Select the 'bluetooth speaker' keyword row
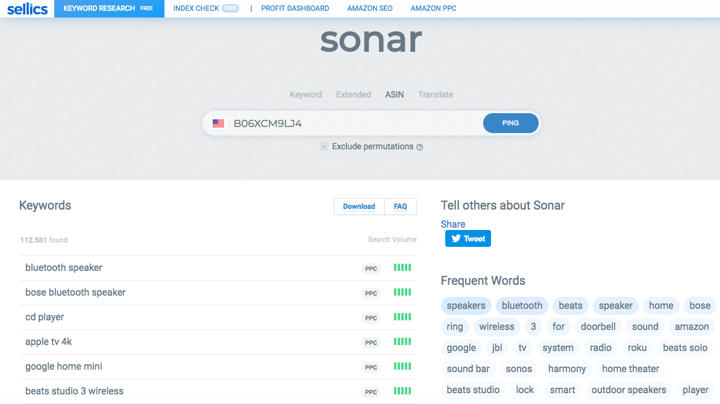The image size is (720, 404). pyautogui.click(x=218, y=268)
